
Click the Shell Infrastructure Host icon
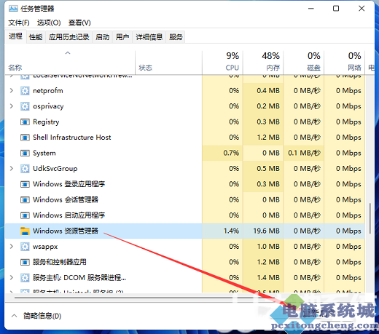25,138
